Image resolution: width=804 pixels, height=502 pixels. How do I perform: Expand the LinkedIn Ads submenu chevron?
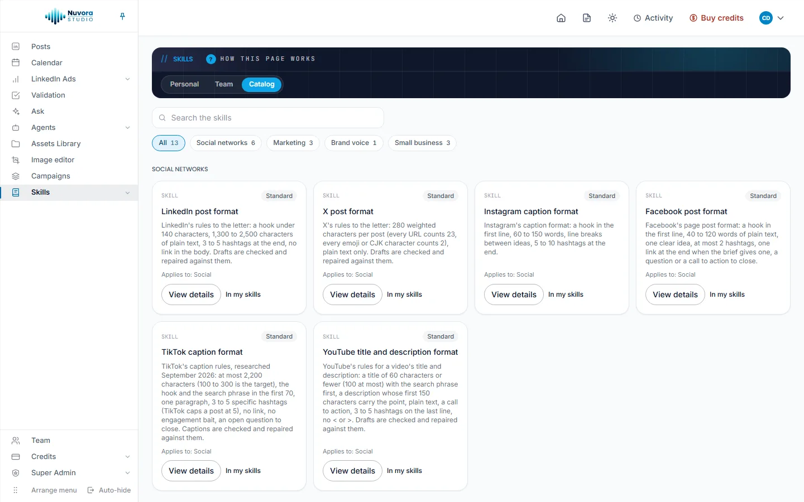pyautogui.click(x=127, y=79)
